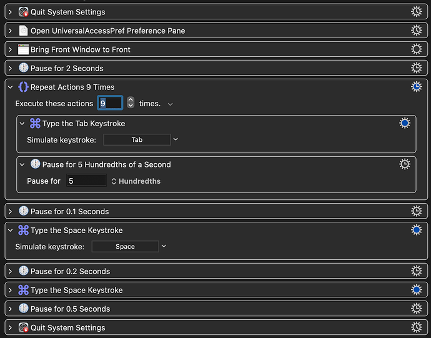431x338 pixels.
Task: Click command icon of expanded Space Keystroke action
Action: click(23, 230)
